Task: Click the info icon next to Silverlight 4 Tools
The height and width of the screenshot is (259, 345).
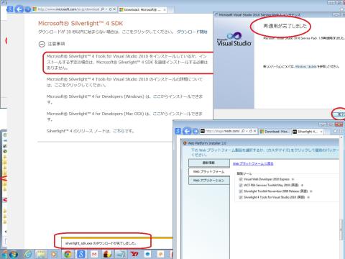Action: tap(308, 197)
